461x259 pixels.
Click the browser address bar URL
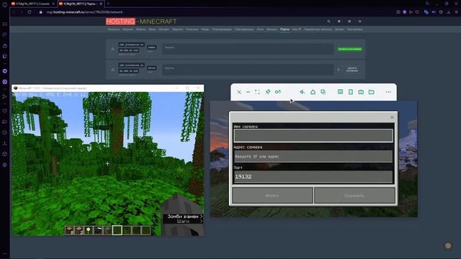tap(85, 12)
